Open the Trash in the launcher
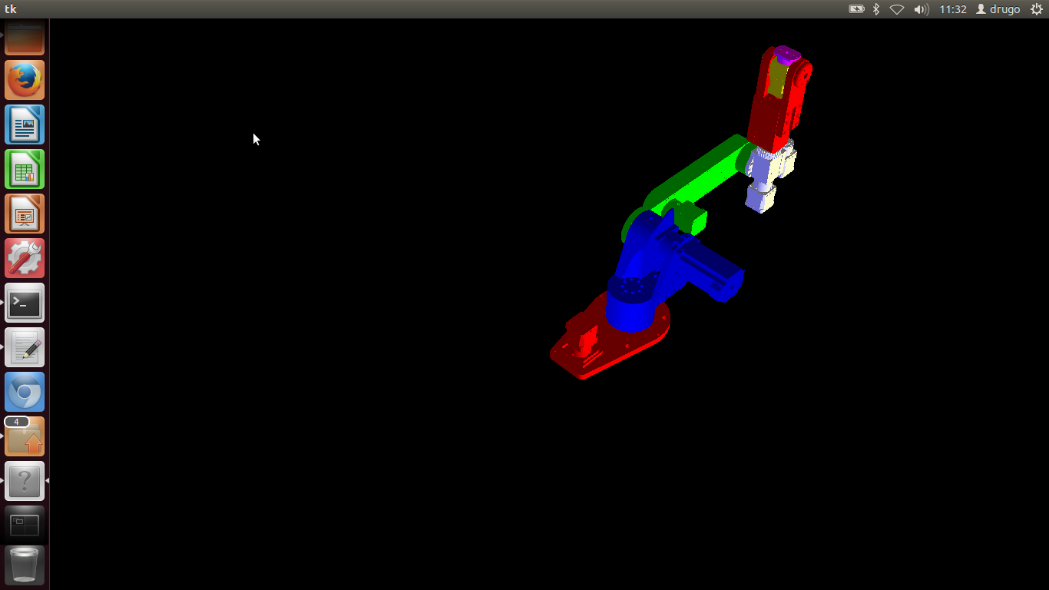This screenshot has height=590, width=1049. click(25, 565)
